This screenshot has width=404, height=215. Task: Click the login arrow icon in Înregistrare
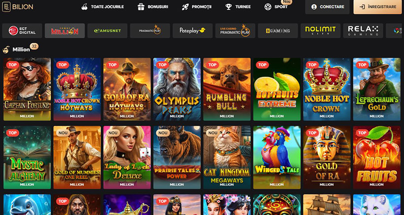point(362,7)
